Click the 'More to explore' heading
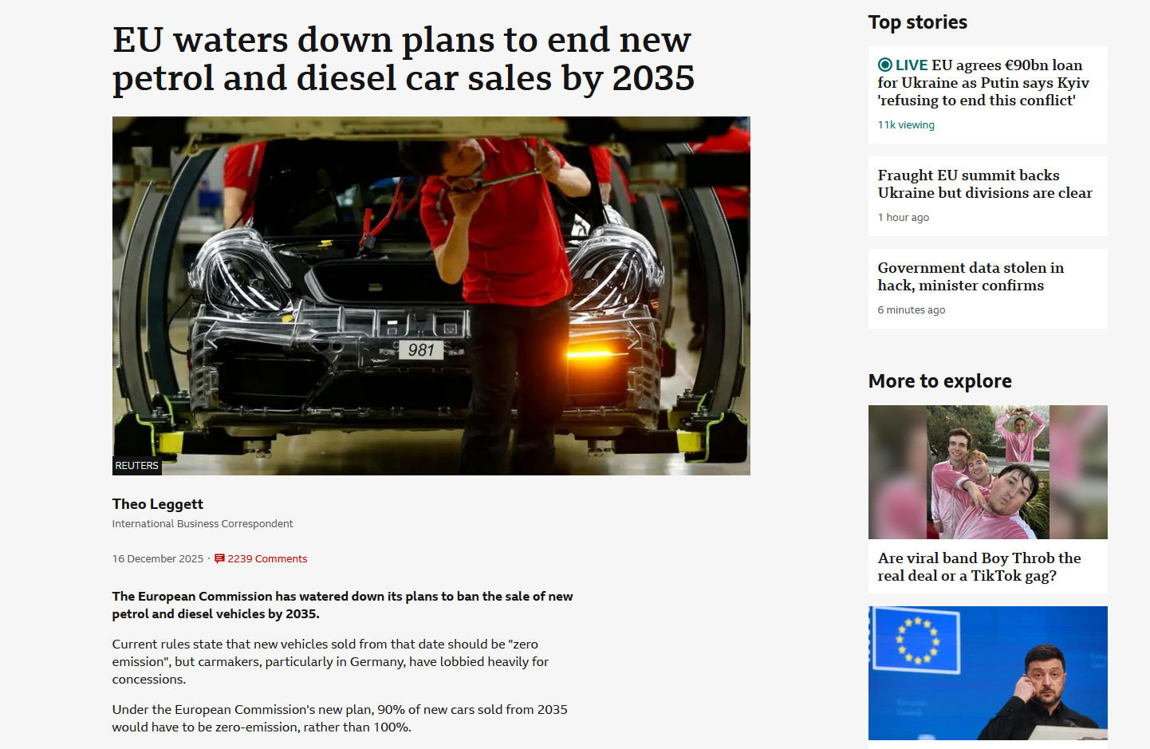 (940, 381)
